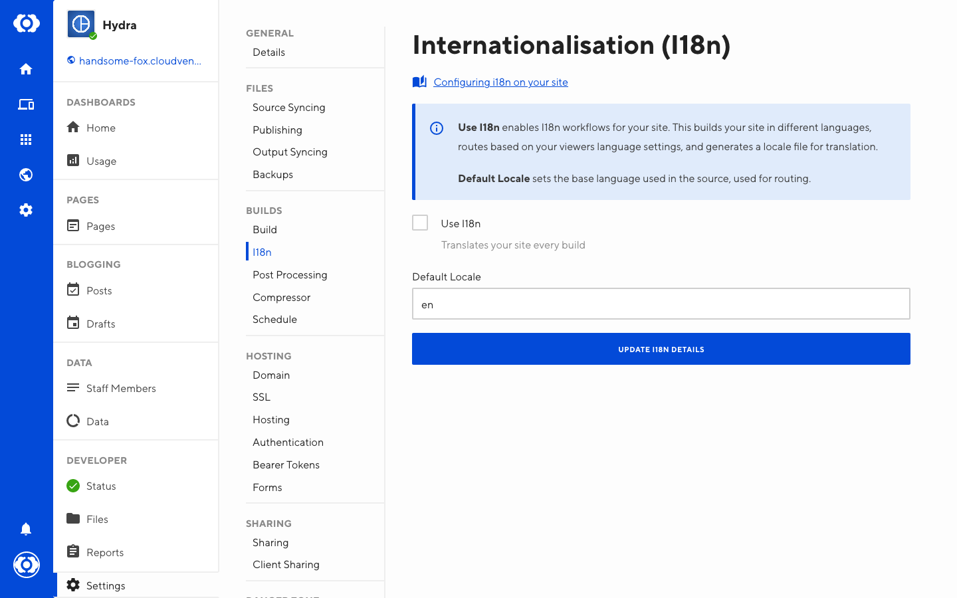Open the Files browser

(88, 519)
